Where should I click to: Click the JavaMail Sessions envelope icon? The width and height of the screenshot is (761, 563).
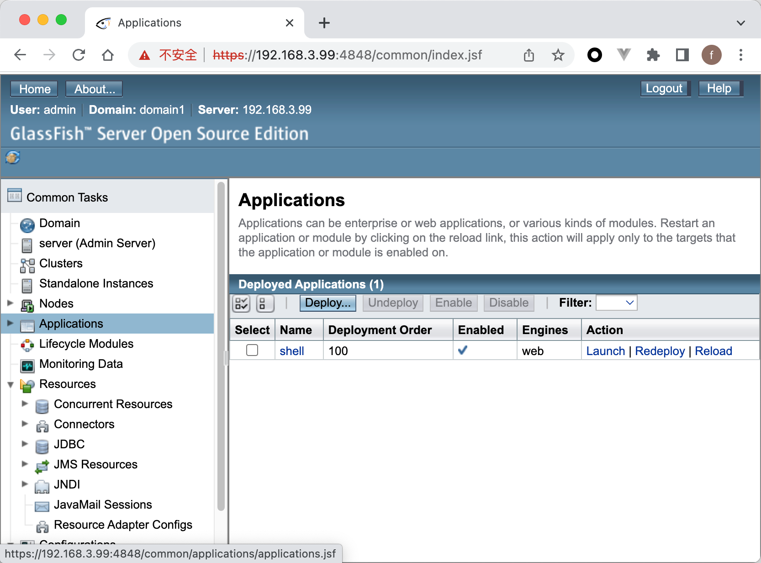pos(42,506)
